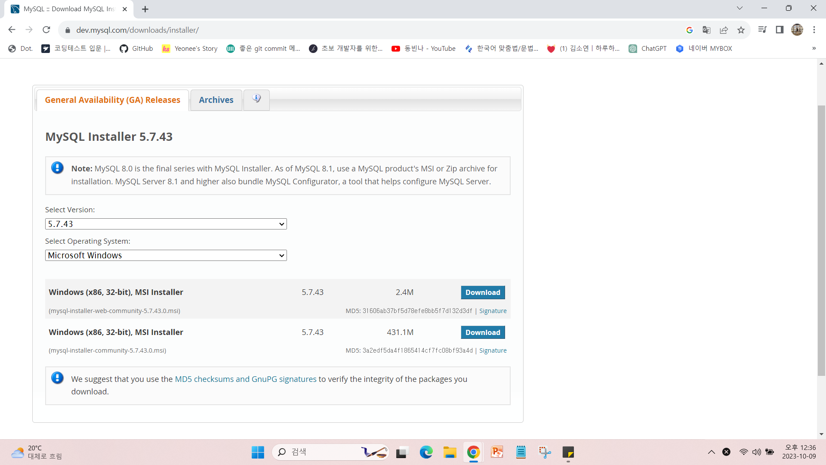Download the 2.4M web installer
Screen dimensions: 826x465
(x=483, y=292)
